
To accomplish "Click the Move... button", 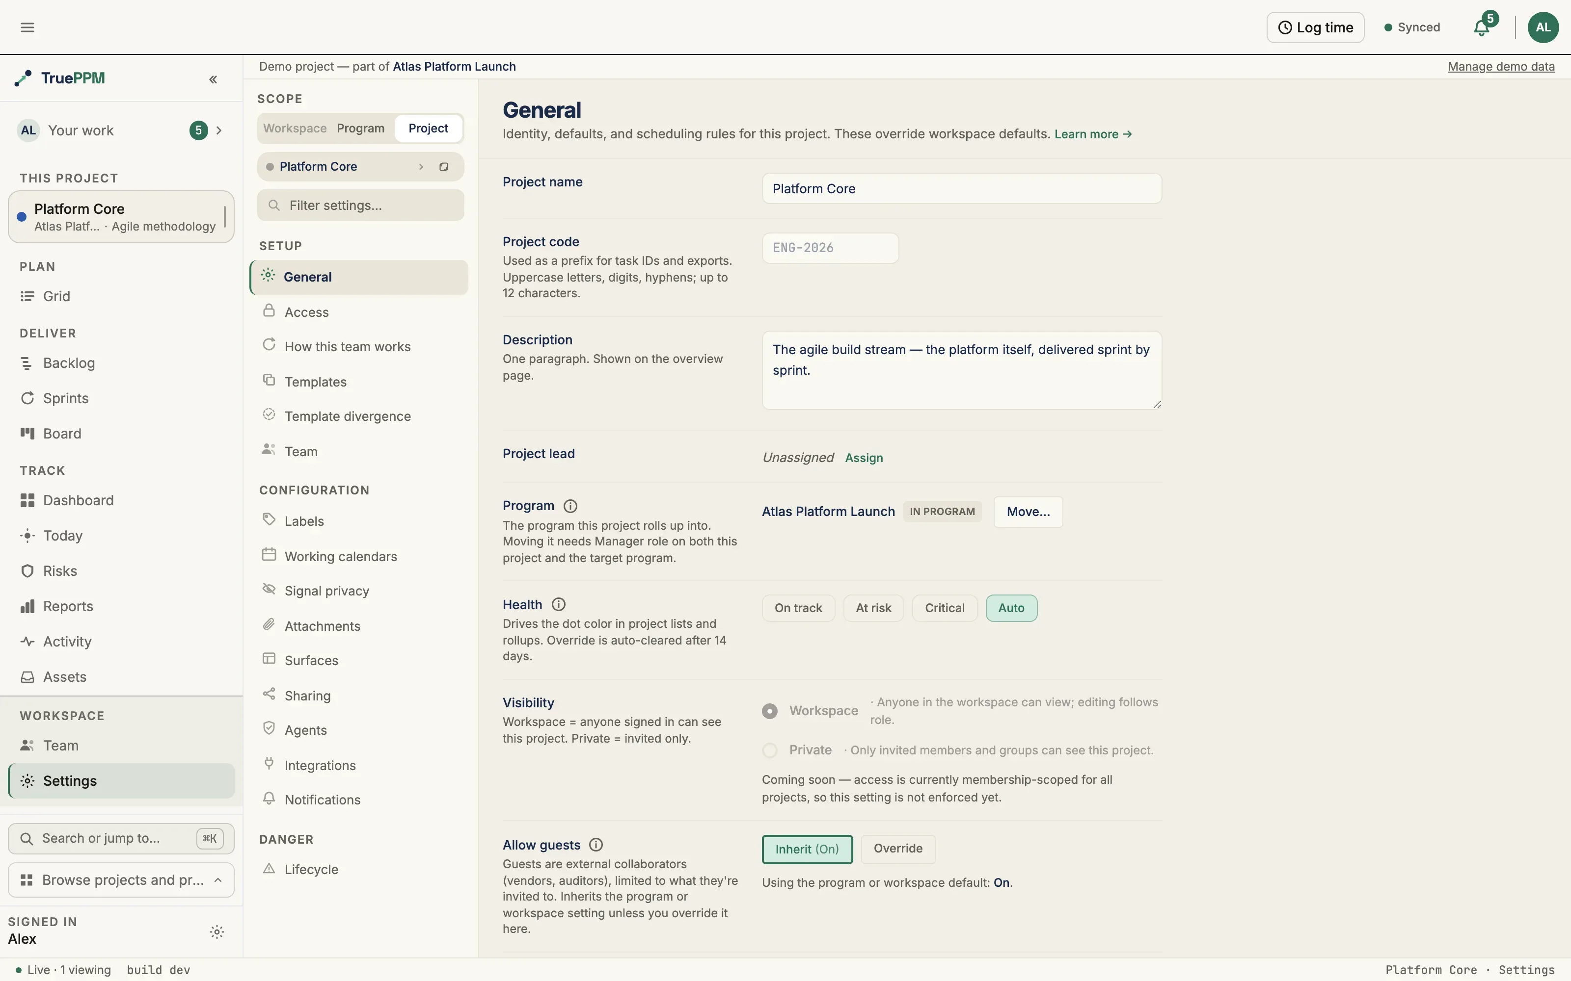I will 1028,512.
